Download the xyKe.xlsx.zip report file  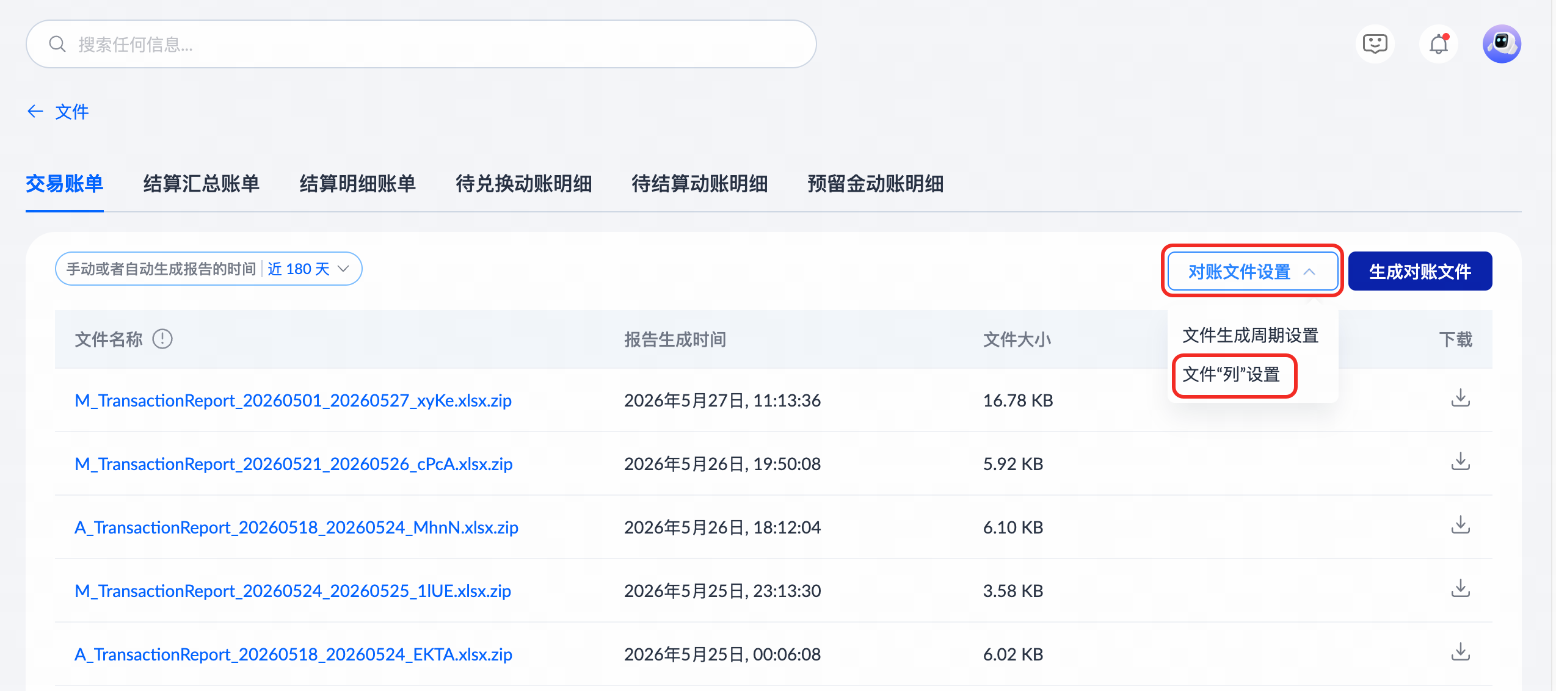pos(1460,399)
